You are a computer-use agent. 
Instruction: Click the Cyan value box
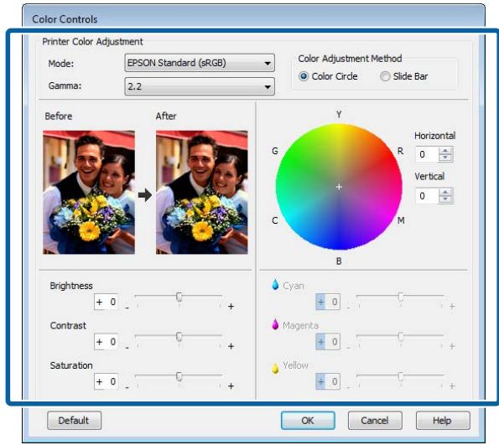(328, 302)
